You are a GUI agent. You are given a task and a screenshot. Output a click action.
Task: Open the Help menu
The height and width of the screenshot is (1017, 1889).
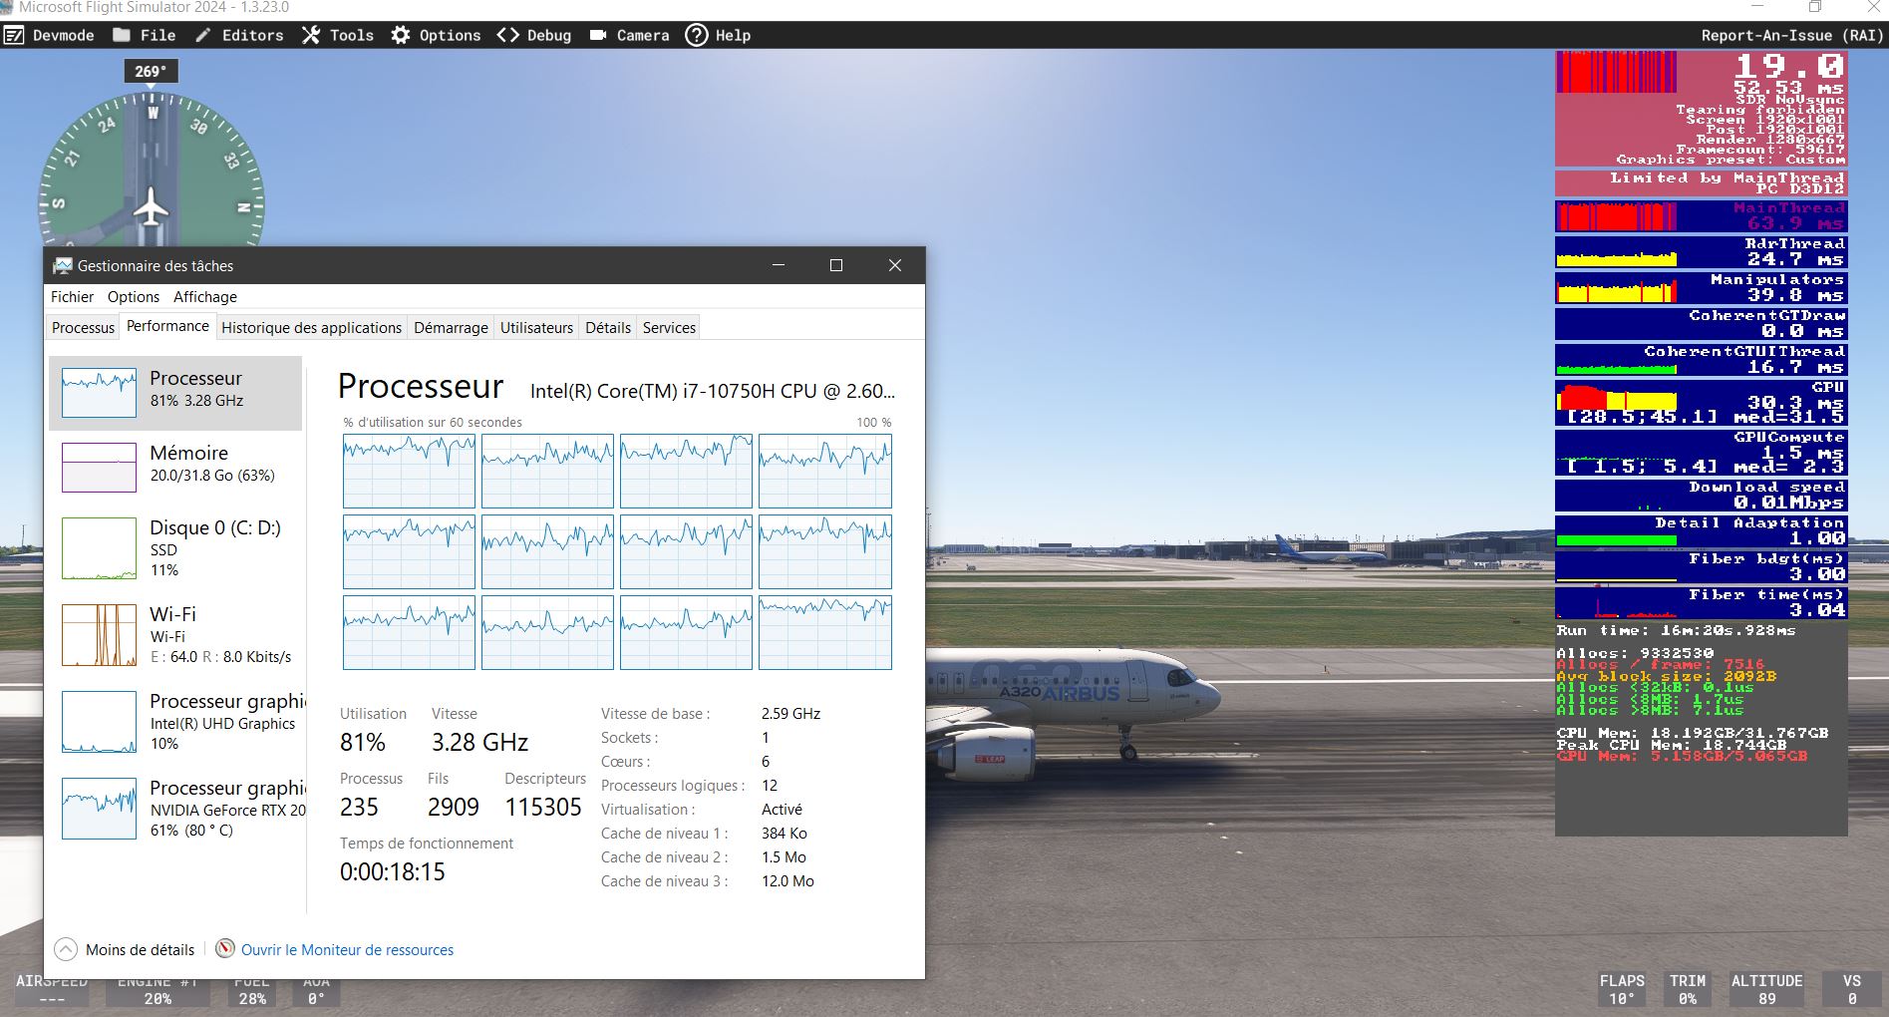719,35
